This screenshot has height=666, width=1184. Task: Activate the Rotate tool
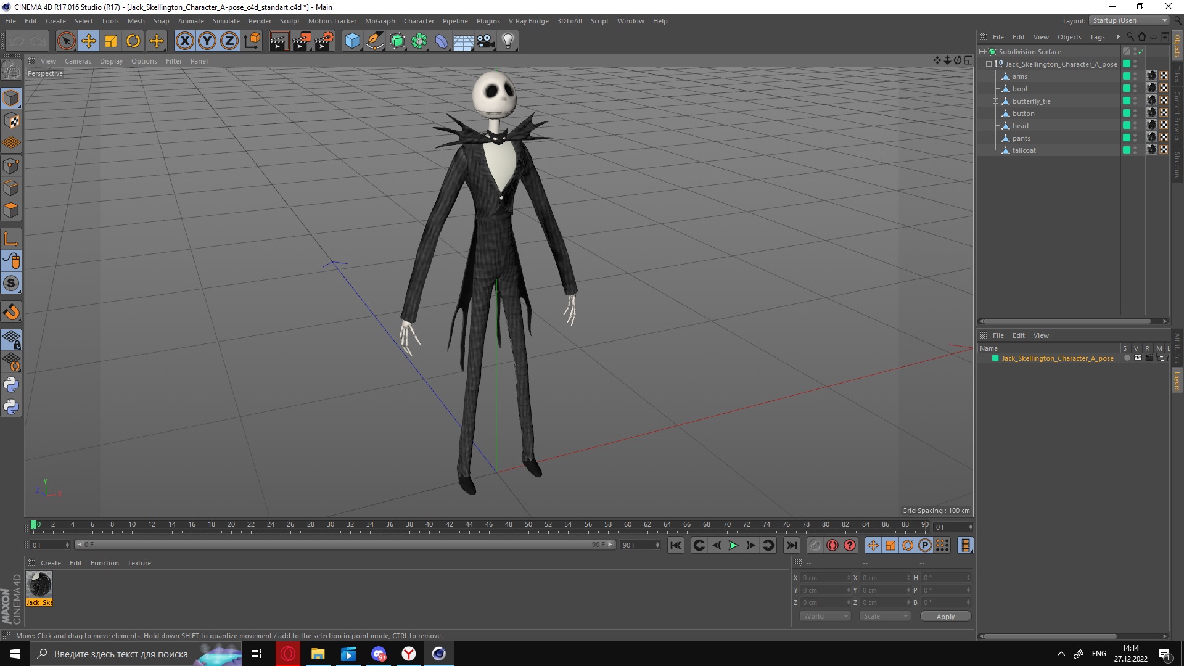coord(133,41)
